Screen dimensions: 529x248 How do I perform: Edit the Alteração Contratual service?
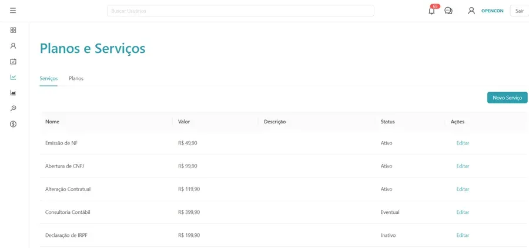pyautogui.click(x=463, y=189)
